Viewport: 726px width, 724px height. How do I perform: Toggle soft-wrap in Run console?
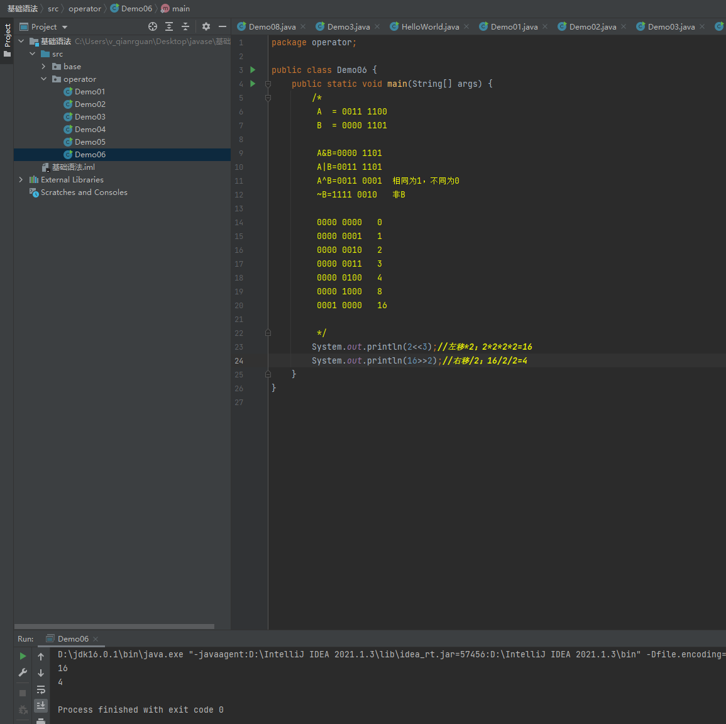tap(41, 689)
